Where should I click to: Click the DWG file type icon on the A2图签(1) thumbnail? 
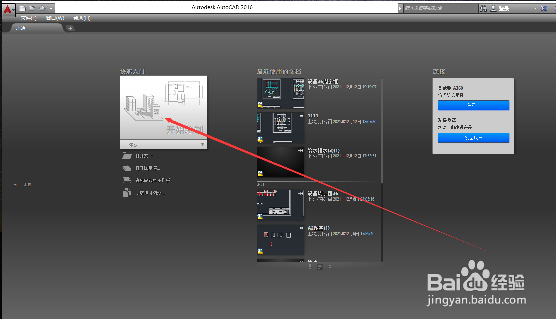pyautogui.click(x=260, y=251)
